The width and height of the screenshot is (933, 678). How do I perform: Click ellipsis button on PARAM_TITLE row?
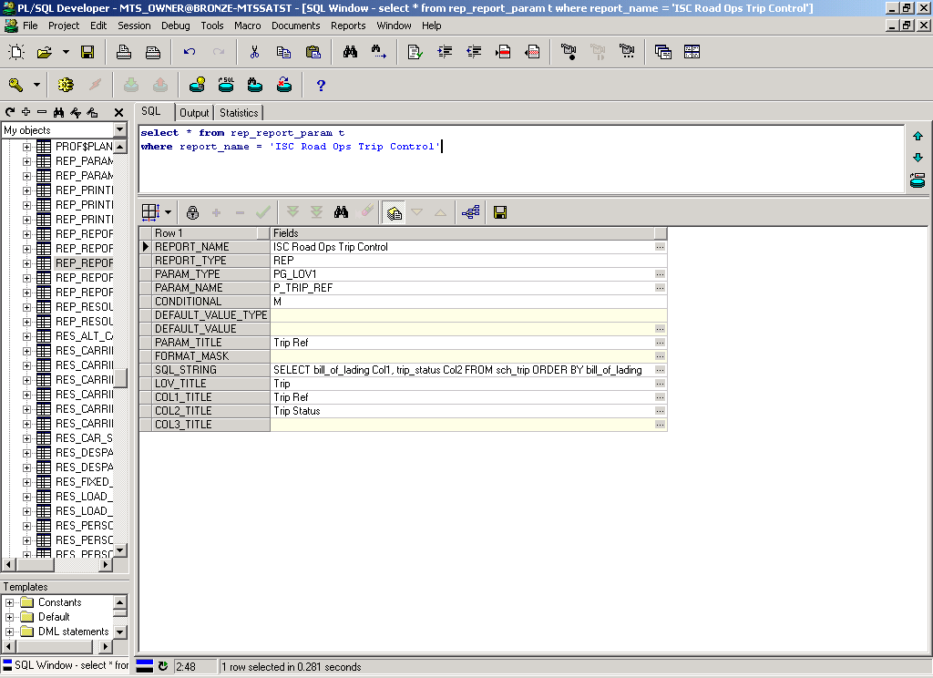point(660,343)
